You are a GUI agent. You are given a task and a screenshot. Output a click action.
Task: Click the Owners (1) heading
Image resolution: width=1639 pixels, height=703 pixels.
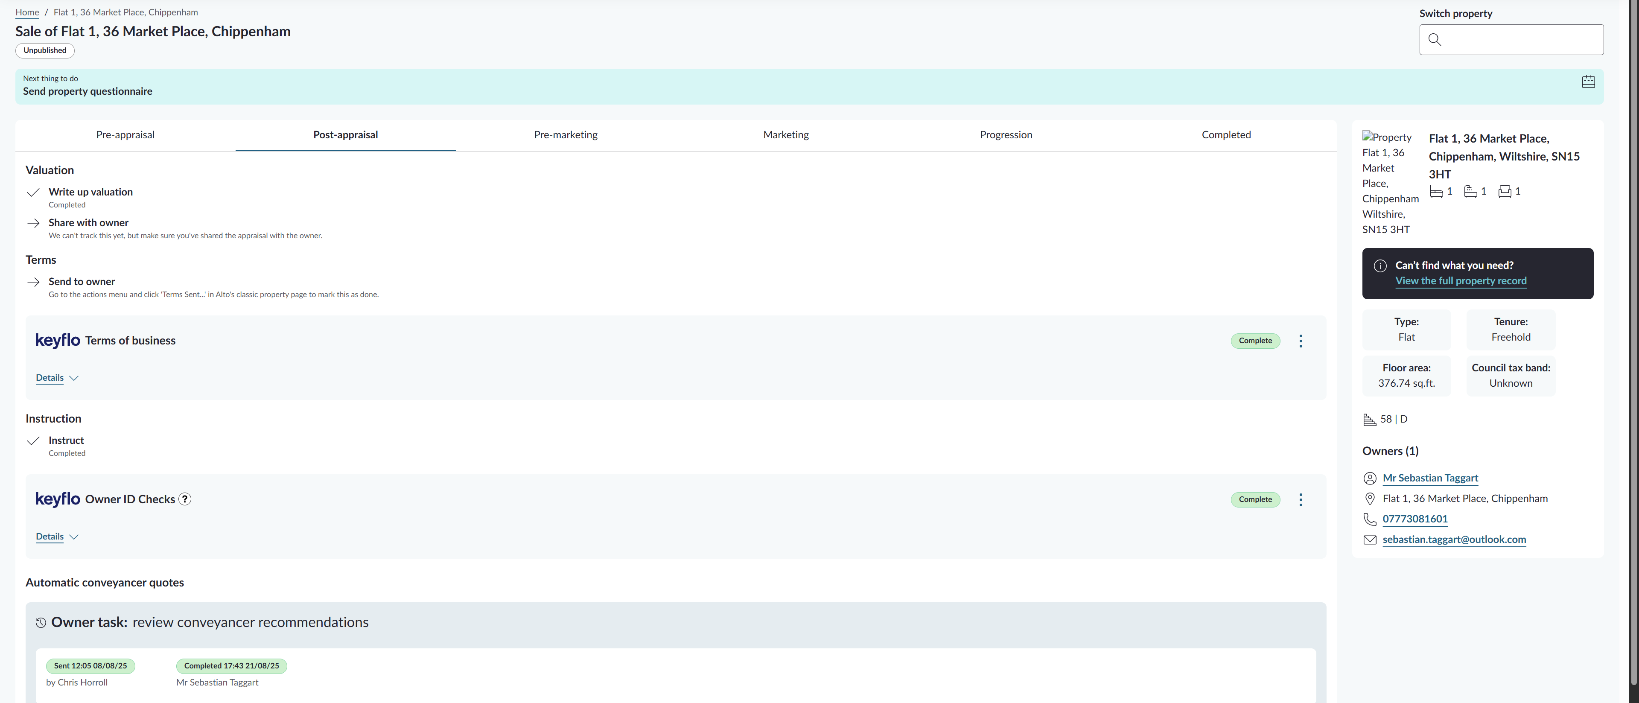point(1390,451)
